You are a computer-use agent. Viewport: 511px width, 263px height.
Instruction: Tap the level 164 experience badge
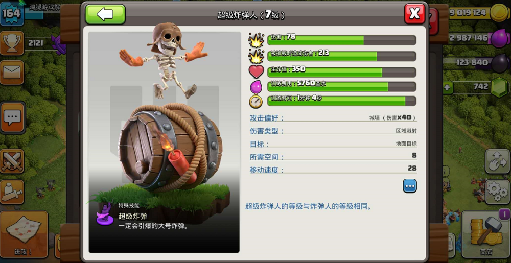click(x=12, y=13)
